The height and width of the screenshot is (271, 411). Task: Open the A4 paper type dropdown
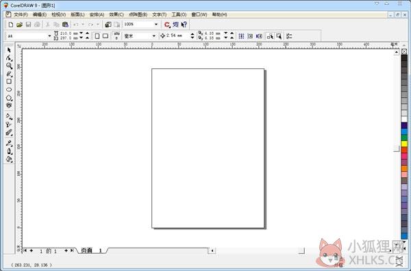coord(49,36)
